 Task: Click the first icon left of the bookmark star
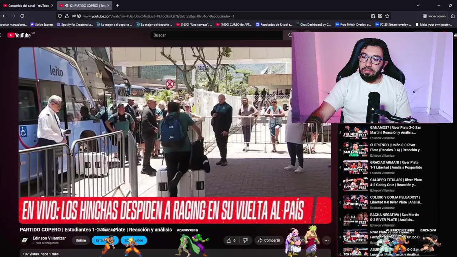pos(373,16)
